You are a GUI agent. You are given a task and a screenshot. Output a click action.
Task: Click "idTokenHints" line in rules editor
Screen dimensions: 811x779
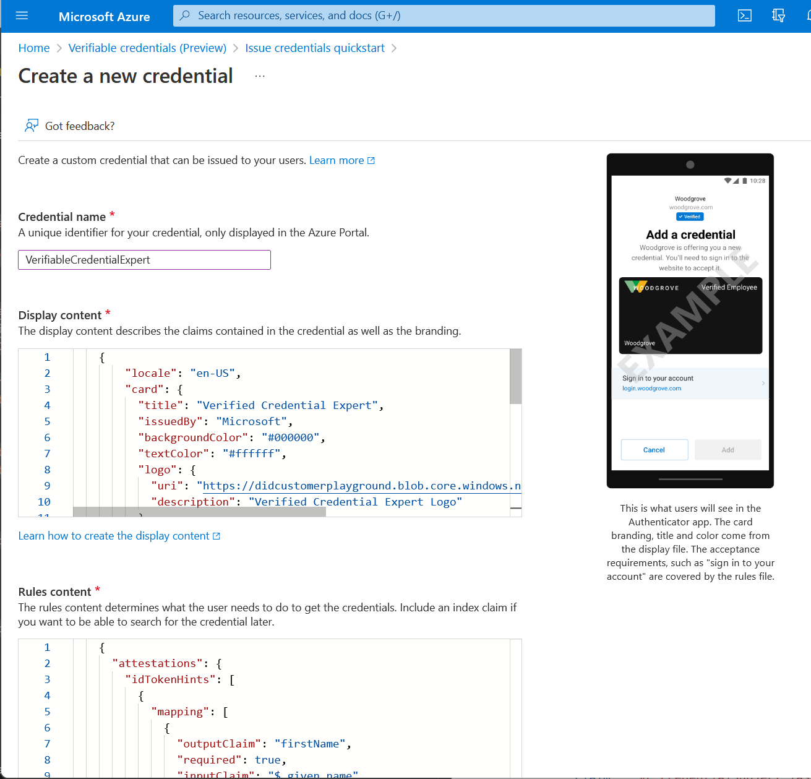tap(179, 679)
